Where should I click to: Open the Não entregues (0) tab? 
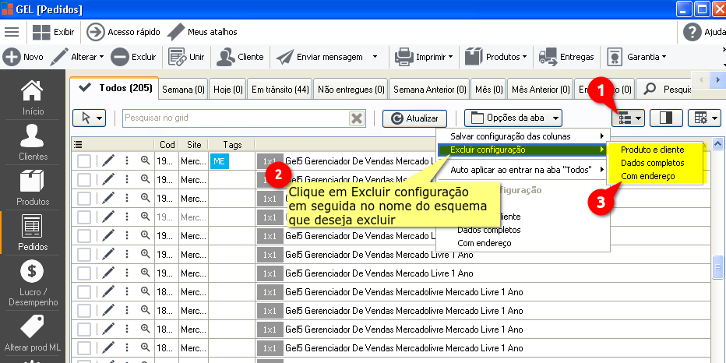click(351, 90)
